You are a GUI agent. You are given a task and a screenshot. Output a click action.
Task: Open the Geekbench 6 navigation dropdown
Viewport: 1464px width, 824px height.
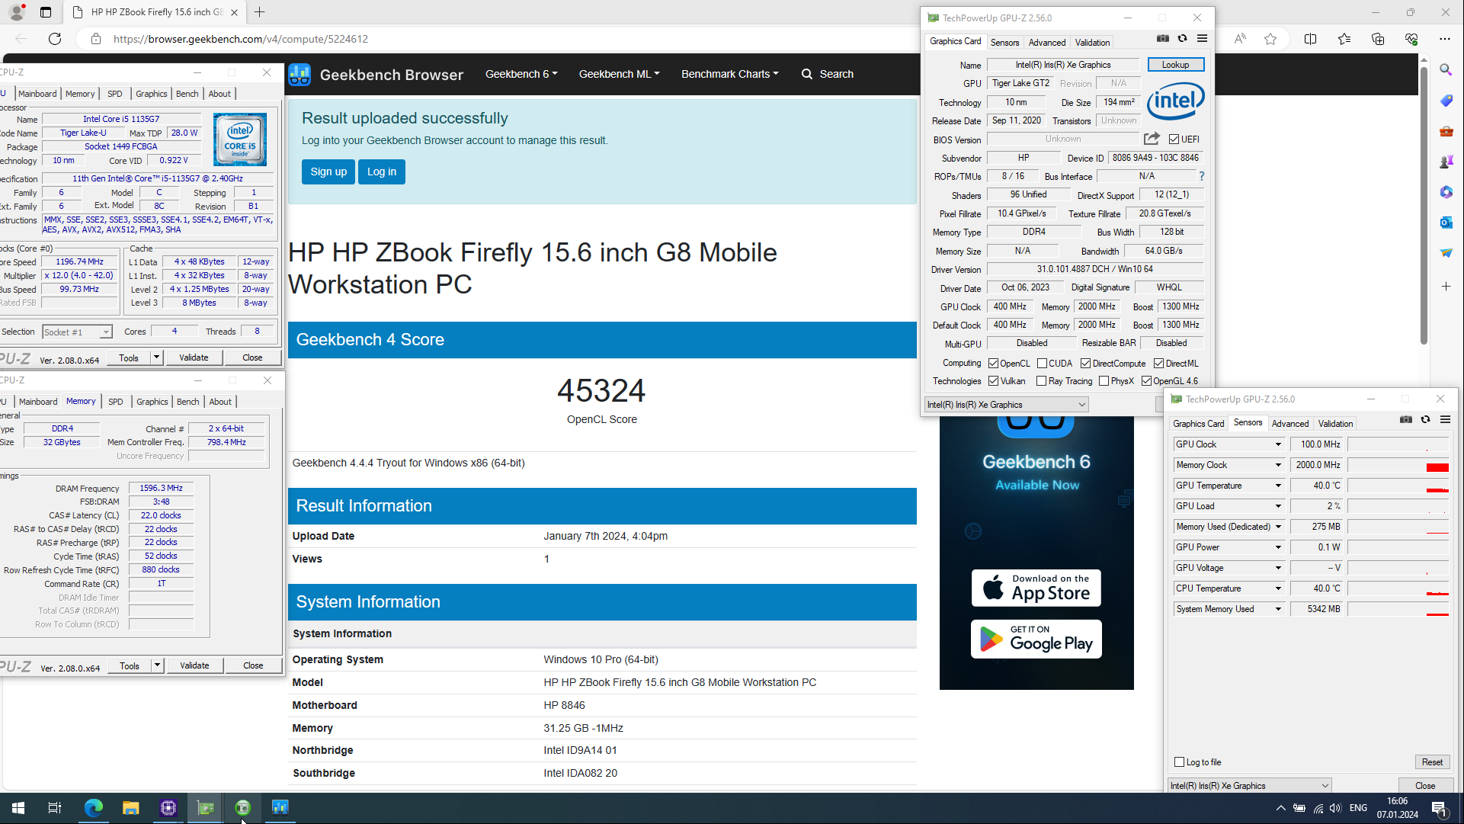click(521, 74)
